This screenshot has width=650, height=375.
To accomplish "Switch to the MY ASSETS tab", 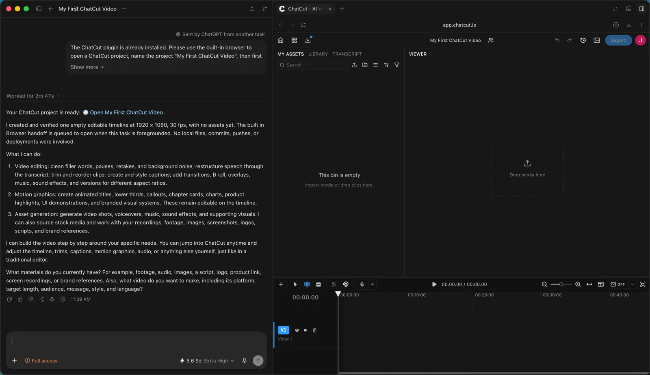I will pyautogui.click(x=290, y=54).
